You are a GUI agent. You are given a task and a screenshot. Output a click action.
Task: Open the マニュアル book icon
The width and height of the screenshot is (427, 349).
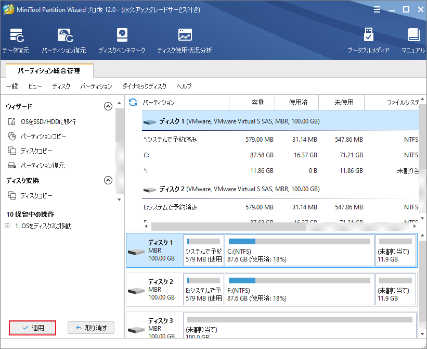413,41
